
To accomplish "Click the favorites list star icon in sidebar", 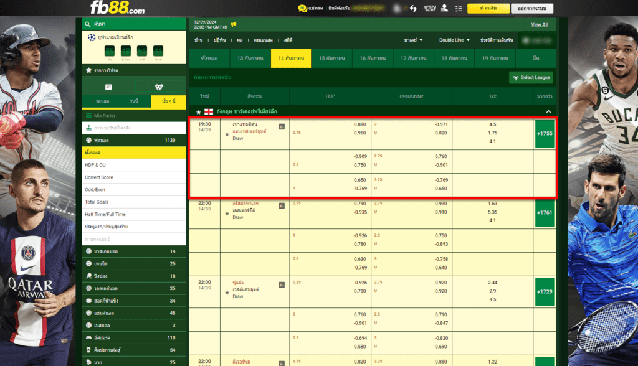I will (88, 70).
